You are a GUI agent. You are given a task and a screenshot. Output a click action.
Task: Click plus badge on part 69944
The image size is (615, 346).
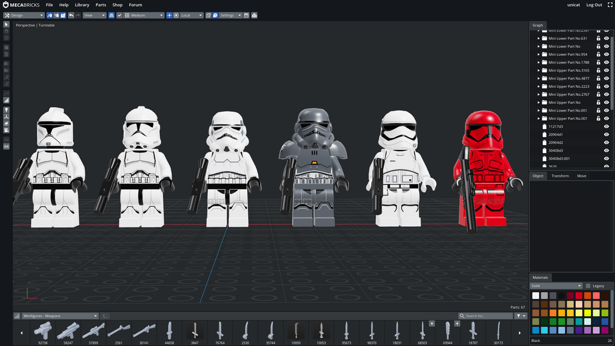pos(457,323)
